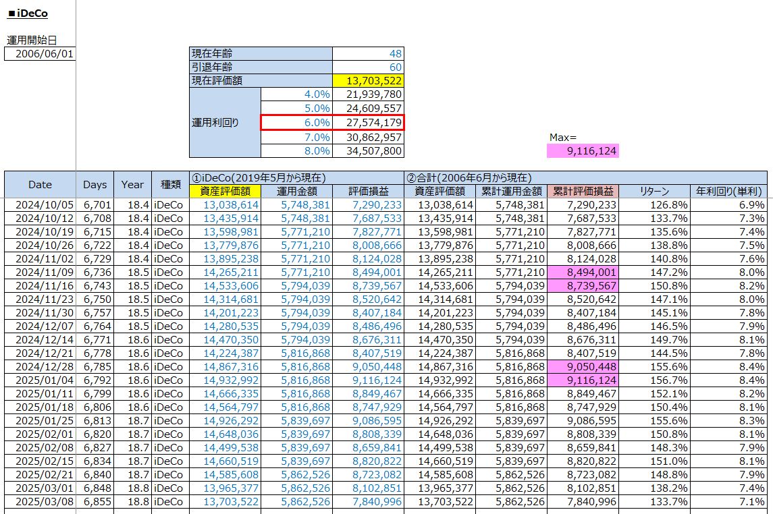This screenshot has height=514, width=773.
Task: Select the 現在年齢 value cell 48
Action: click(x=368, y=53)
